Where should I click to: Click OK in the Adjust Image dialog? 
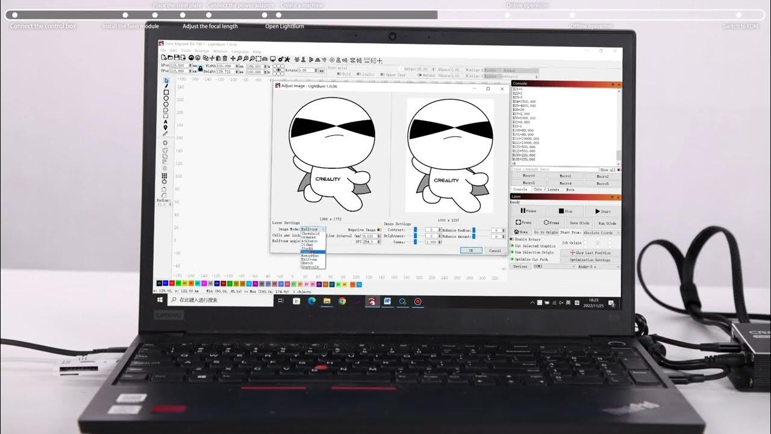tap(471, 250)
